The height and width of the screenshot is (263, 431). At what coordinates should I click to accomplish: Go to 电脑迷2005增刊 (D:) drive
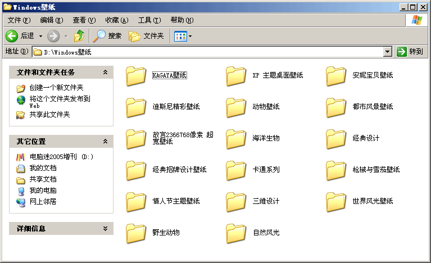coord(61,157)
